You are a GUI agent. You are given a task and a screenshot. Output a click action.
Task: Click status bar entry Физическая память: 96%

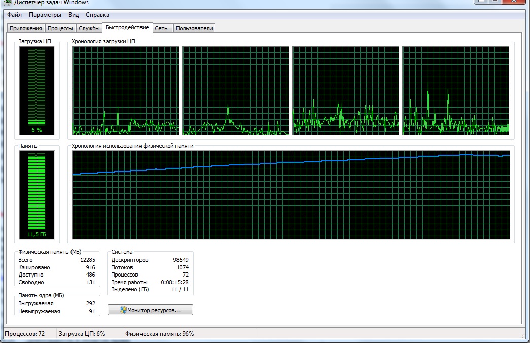(x=160, y=333)
